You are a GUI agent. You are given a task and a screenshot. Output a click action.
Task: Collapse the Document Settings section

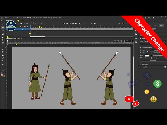141,48
